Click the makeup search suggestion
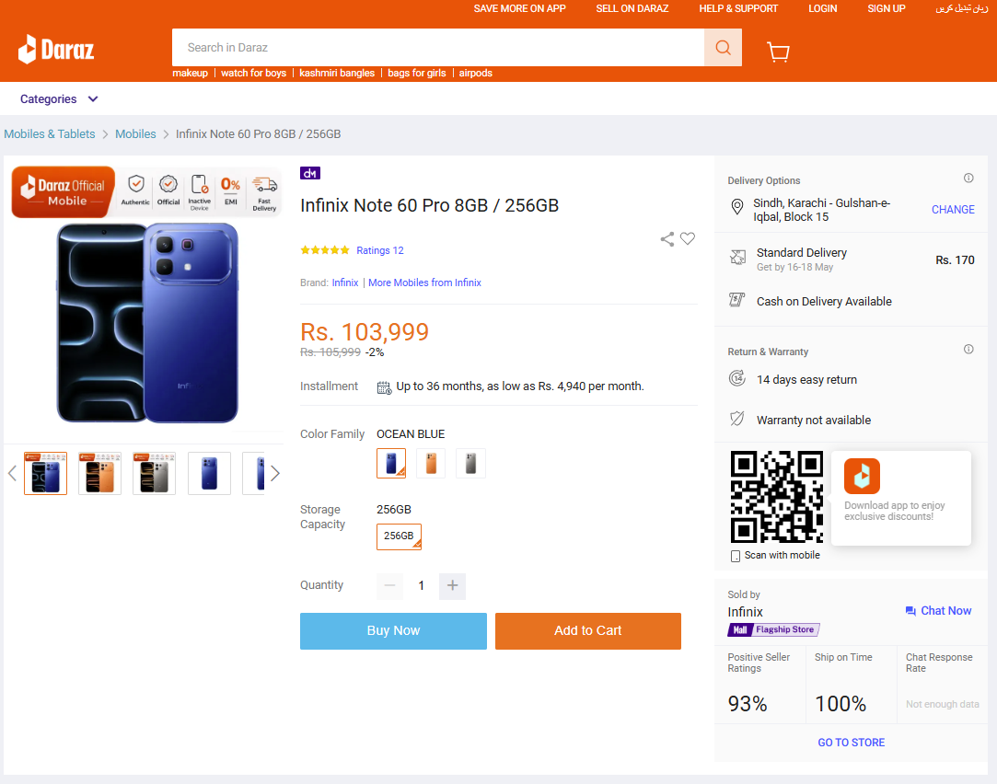This screenshot has height=784, width=997. pyautogui.click(x=191, y=73)
